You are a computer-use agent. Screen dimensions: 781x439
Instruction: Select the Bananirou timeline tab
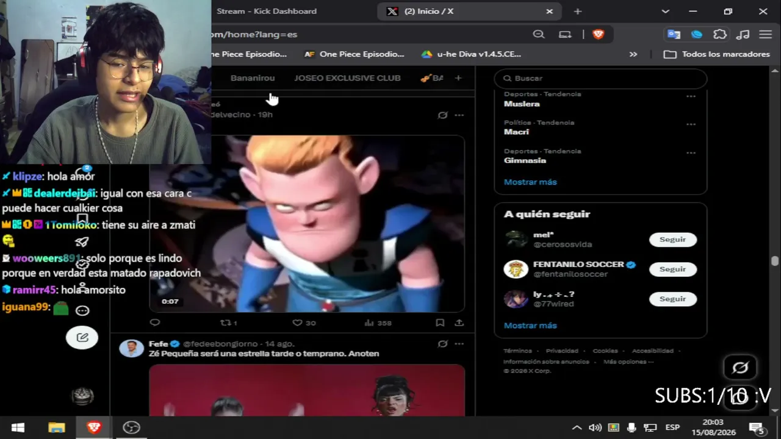[253, 78]
